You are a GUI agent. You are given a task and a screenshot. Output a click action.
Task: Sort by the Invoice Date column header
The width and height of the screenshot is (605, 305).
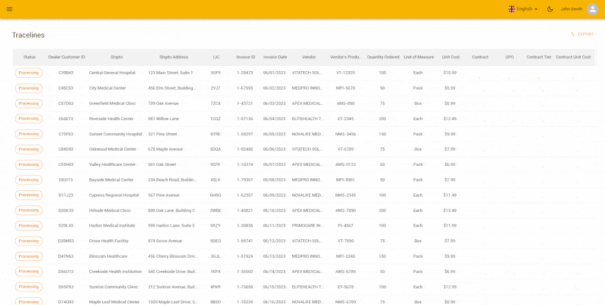(275, 57)
